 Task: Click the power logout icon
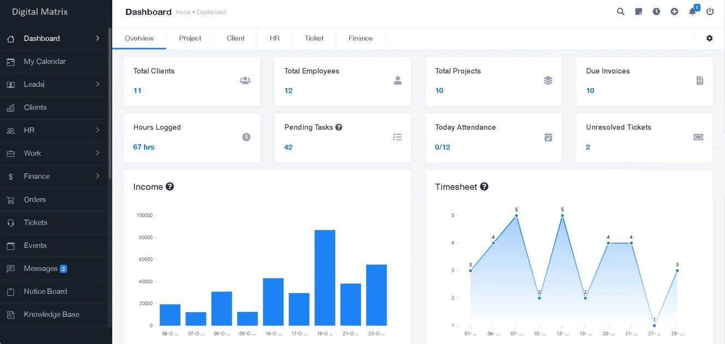(710, 11)
